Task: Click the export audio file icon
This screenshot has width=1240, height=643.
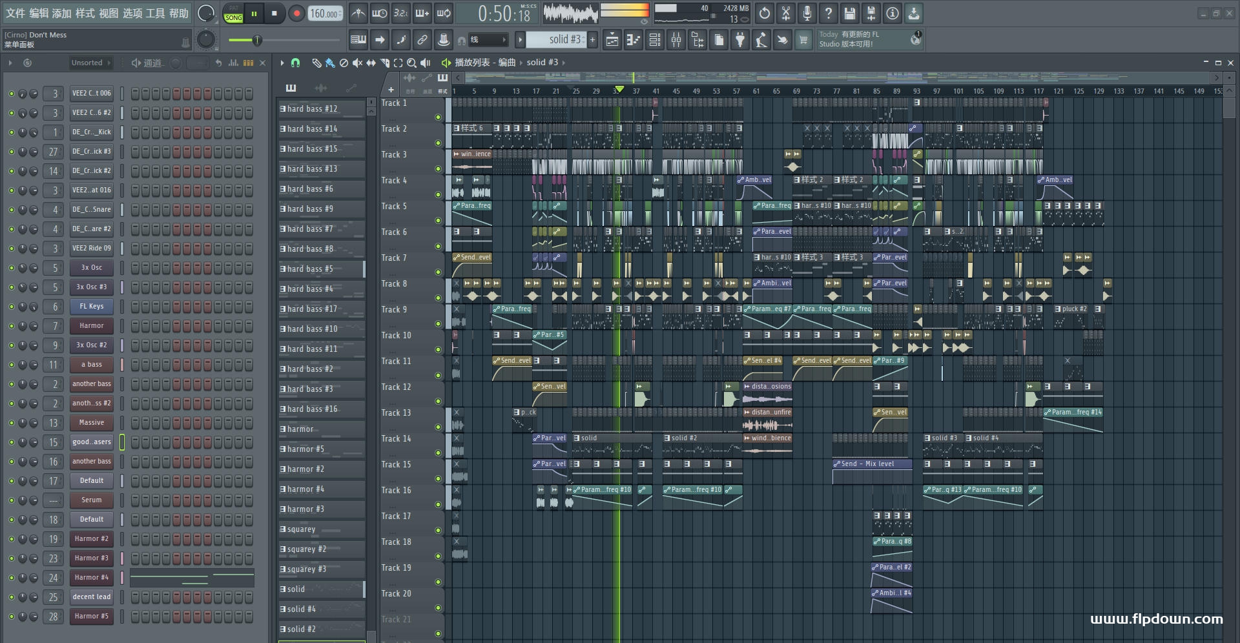Action: [871, 13]
